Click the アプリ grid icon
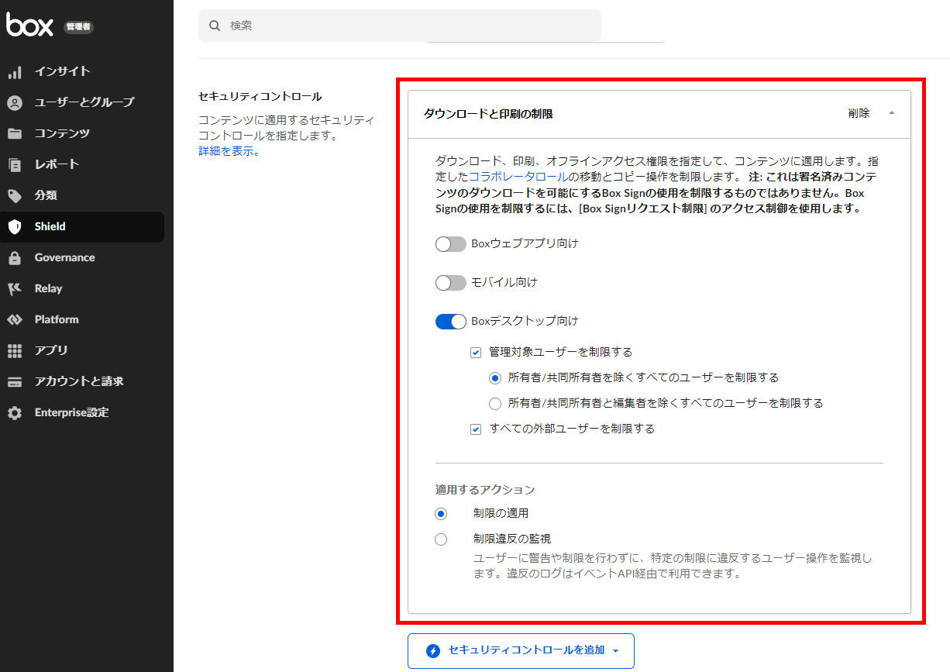Image resolution: width=950 pixels, height=672 pixels. point(15,351)
